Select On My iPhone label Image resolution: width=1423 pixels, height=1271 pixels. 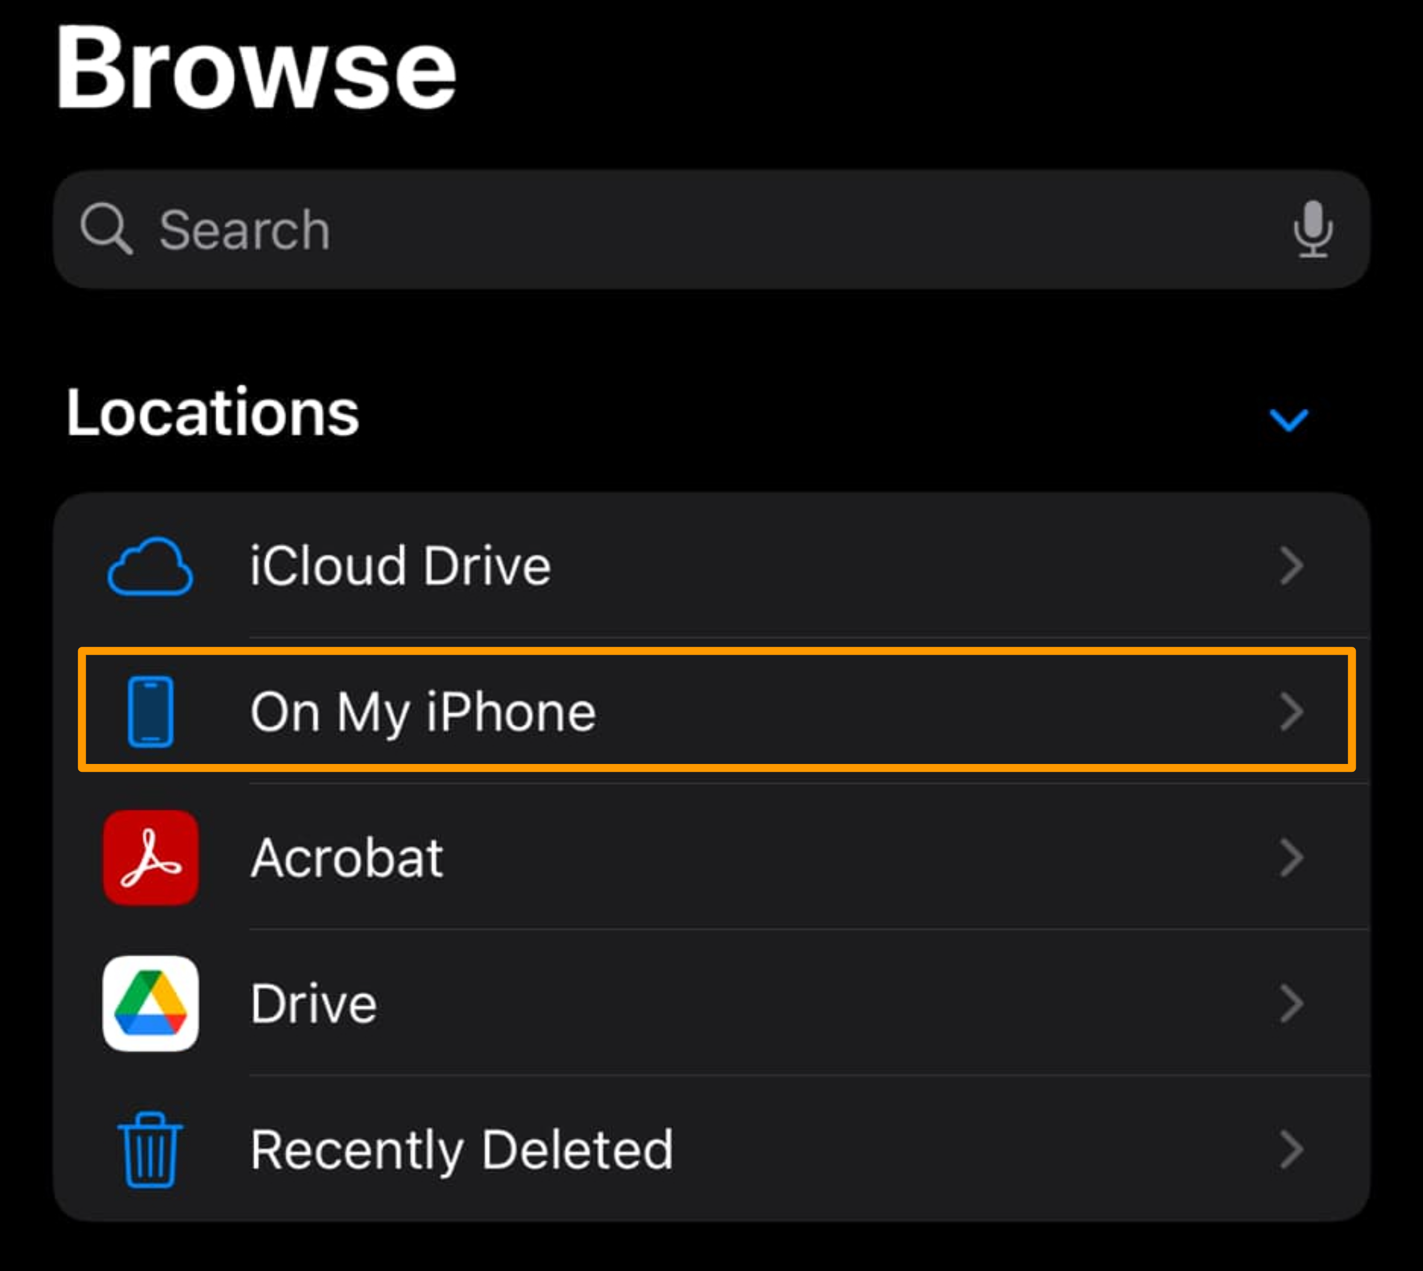[423, 711]
